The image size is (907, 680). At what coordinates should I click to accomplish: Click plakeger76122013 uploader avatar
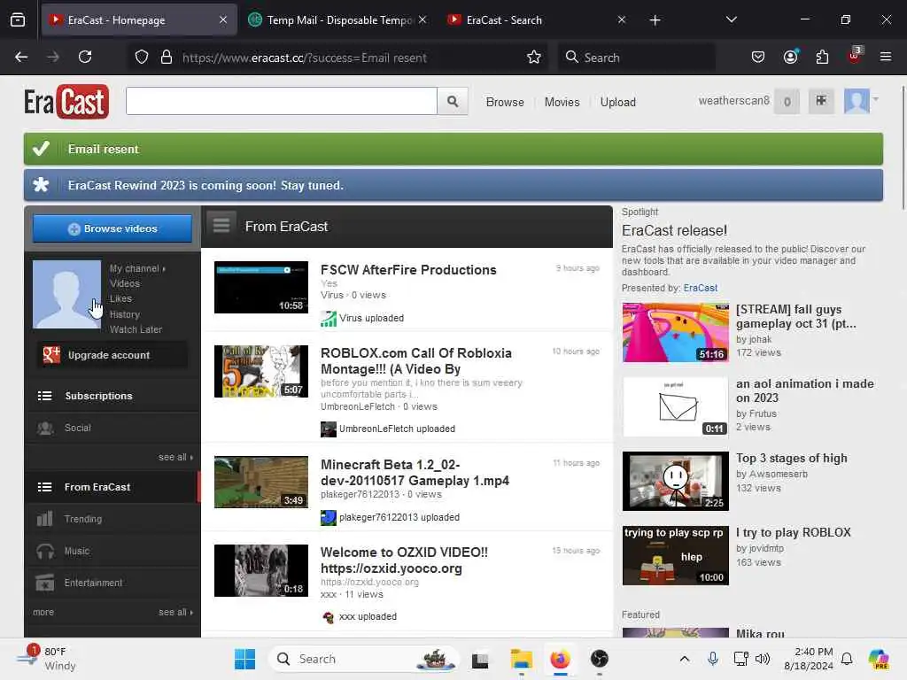click(x=328, y=517)
